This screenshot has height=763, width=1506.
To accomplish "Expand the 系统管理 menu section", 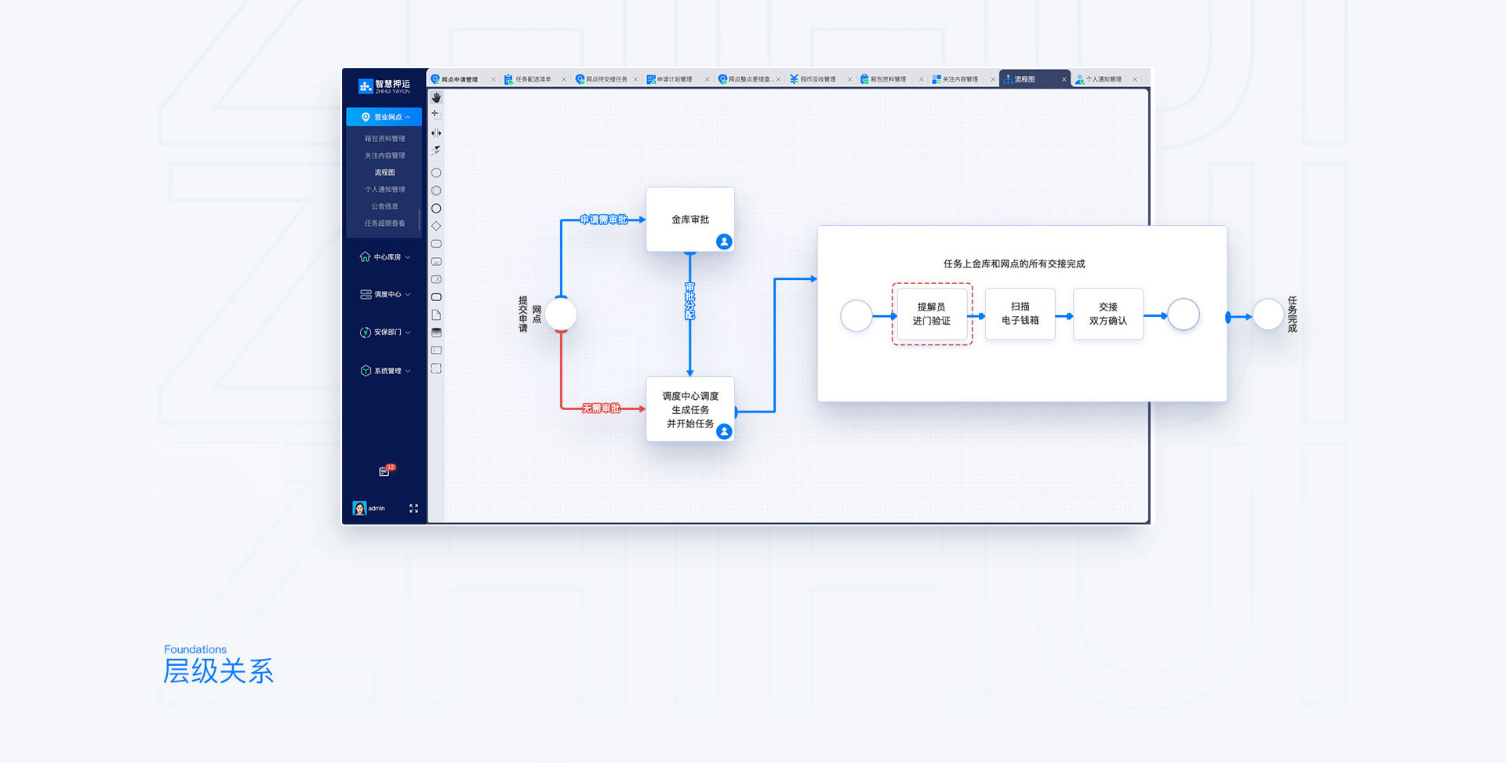I will point(384,371).
